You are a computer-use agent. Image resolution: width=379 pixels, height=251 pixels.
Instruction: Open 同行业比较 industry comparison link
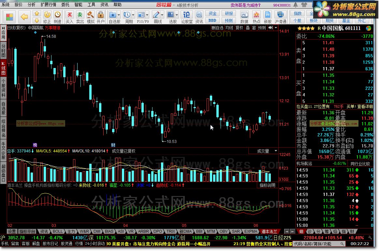360,163
